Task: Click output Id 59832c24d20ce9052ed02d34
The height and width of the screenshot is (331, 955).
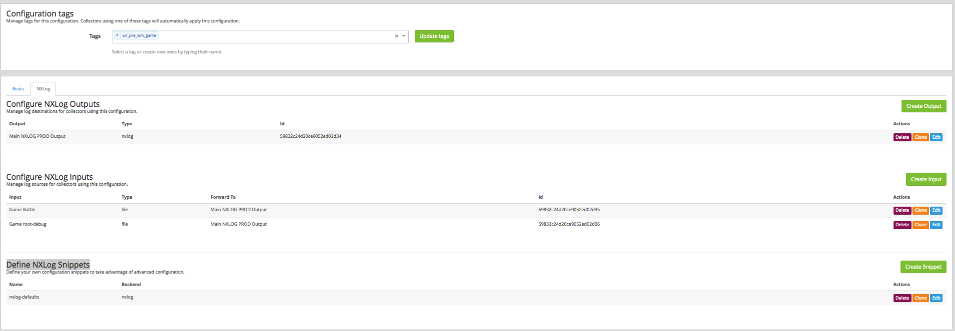Action: 310,136
